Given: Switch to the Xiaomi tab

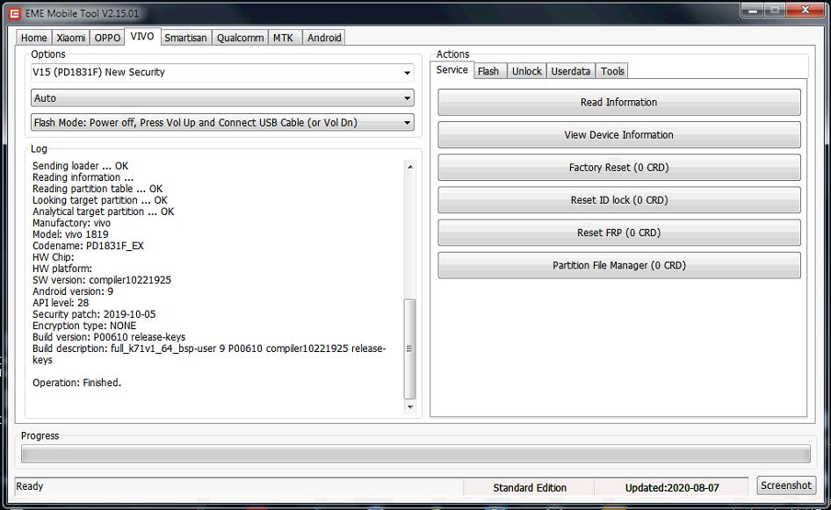Looking at the screenshot, I should [71, 38].
